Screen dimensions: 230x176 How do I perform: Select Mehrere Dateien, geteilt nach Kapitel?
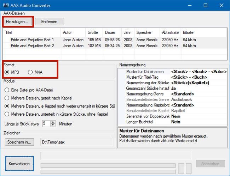[7, 98]
